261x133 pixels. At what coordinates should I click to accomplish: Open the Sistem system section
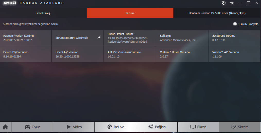[x=240, y=127]
